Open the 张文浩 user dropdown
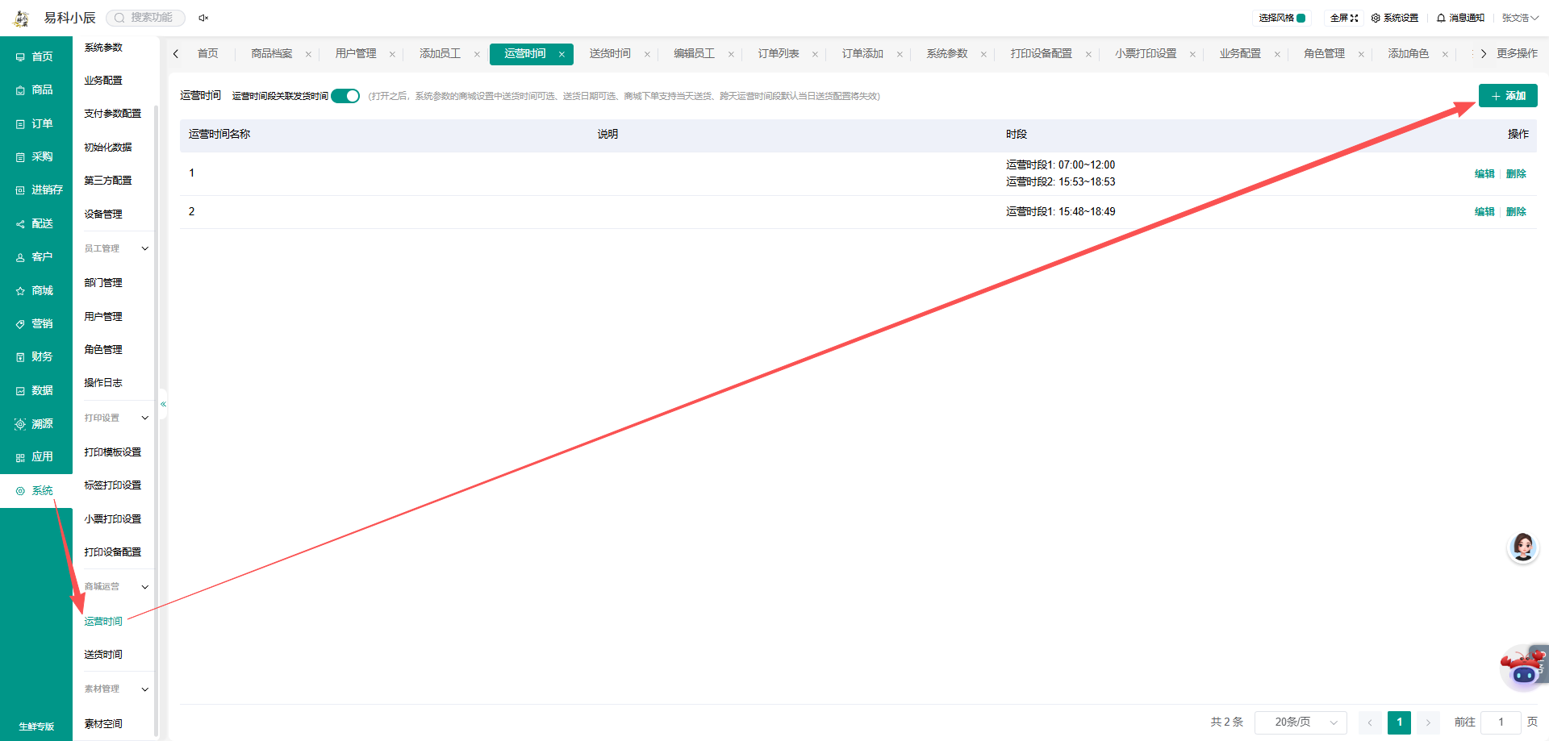This screenshot has height=741, width=1549. (1520, 18)
